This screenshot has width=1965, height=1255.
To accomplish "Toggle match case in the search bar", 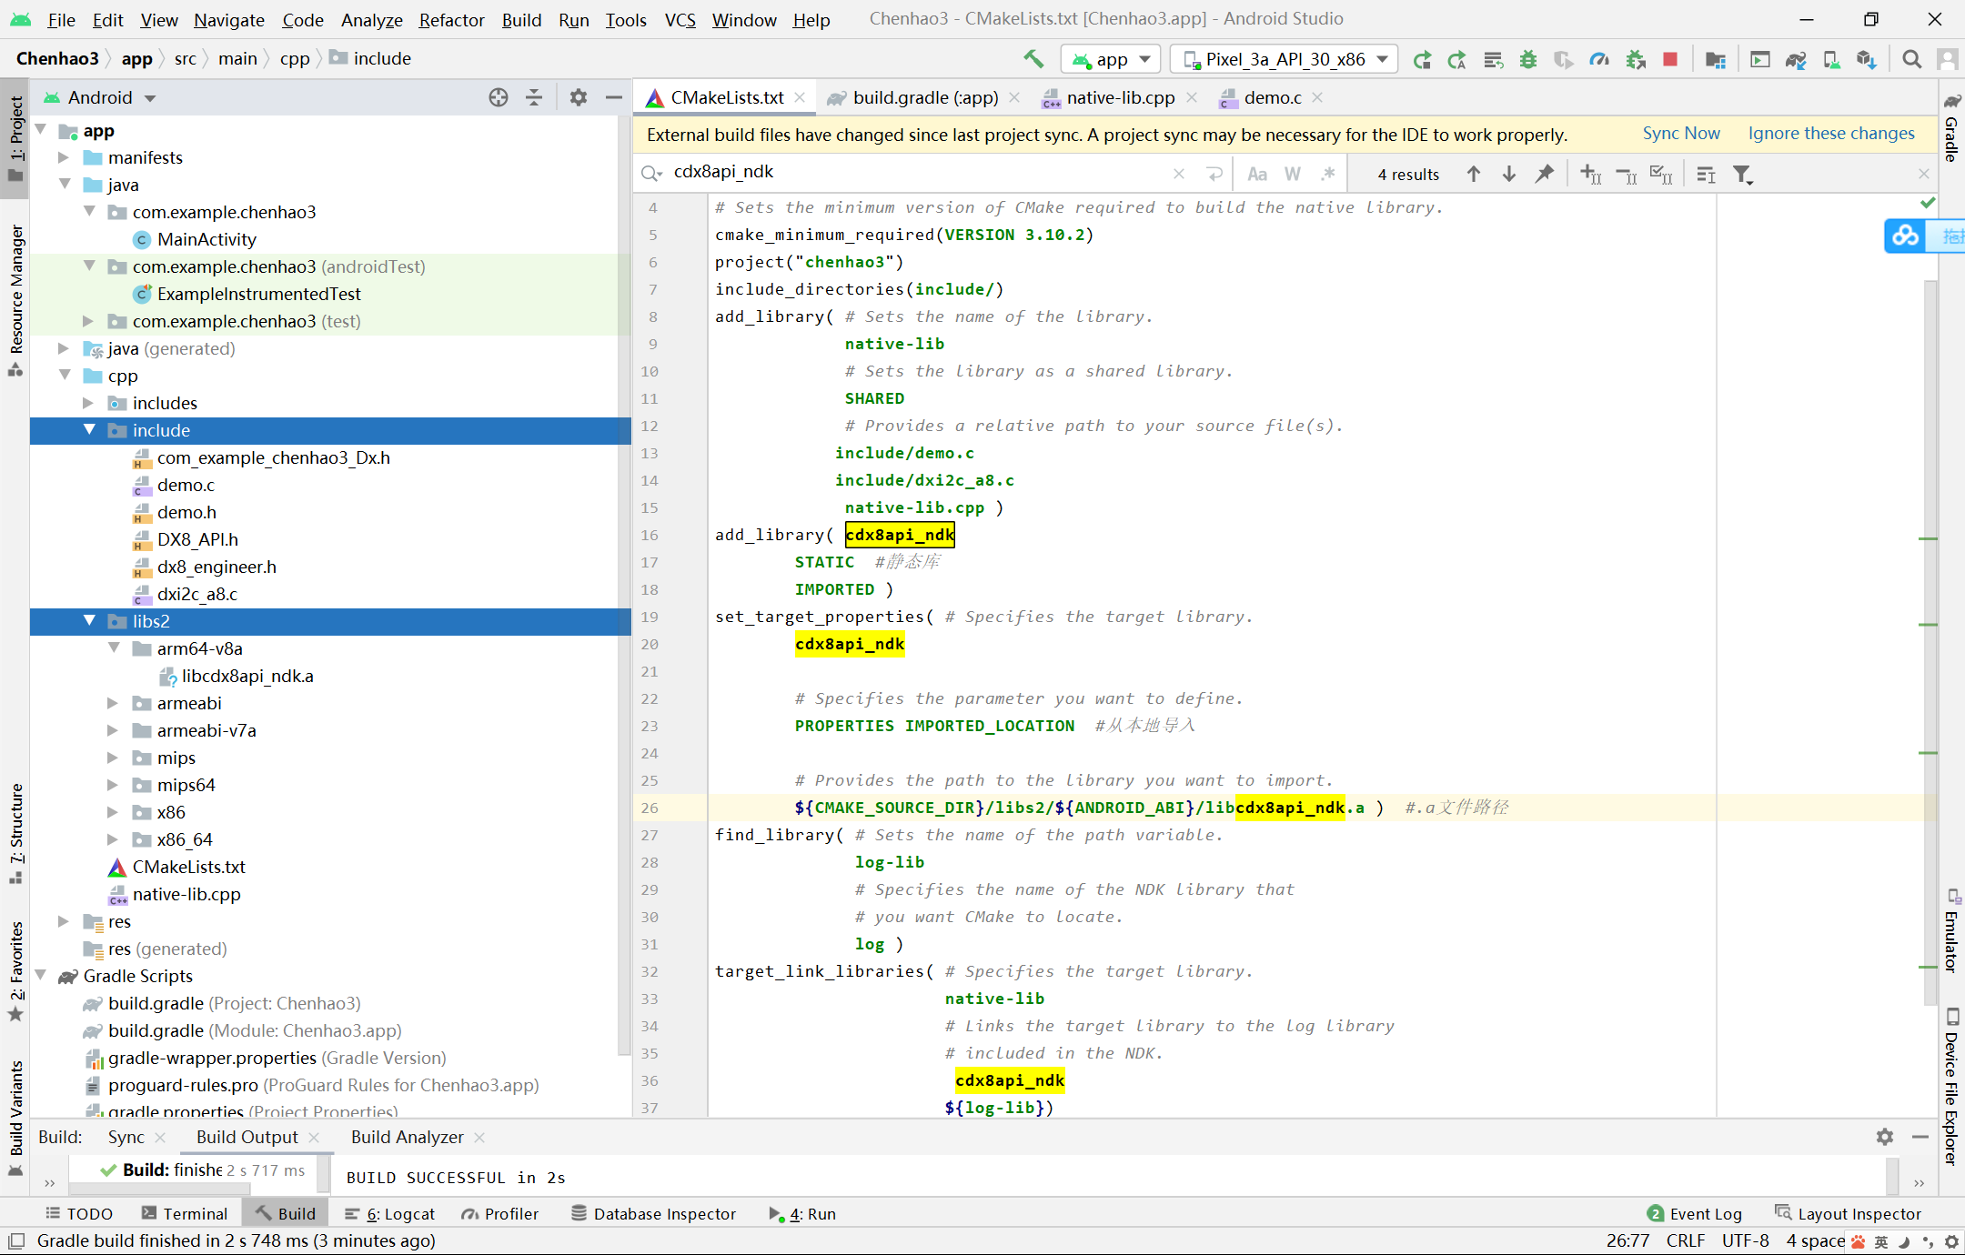I will pyautogui.click(x=1257, y=174).
